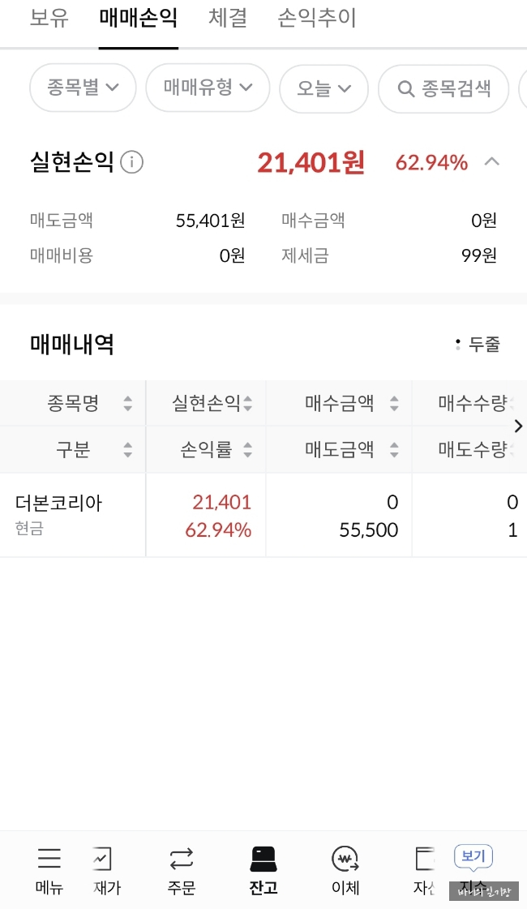This screenshot has height=909, width=527.
Task: Tap the 보기 speech bubble button
Action: point(473,856)
